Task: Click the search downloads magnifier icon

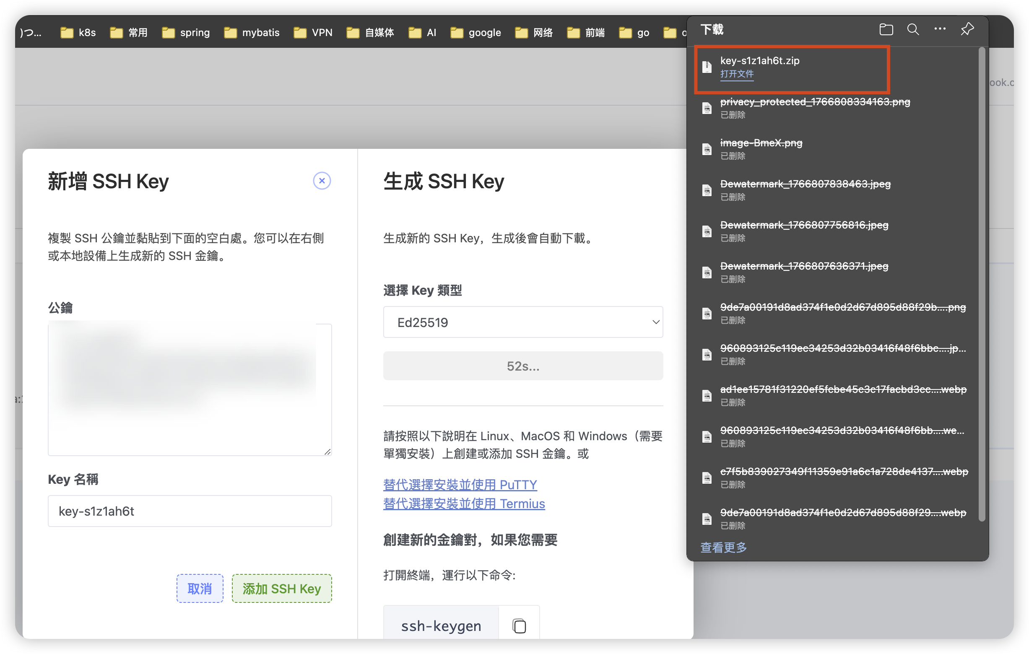Action: (x=913, y=29)
